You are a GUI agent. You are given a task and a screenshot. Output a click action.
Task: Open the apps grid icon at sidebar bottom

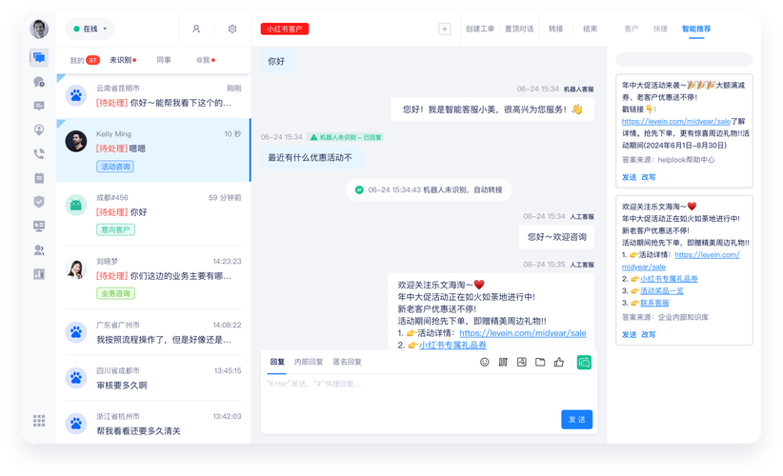[x=39, y=420]
